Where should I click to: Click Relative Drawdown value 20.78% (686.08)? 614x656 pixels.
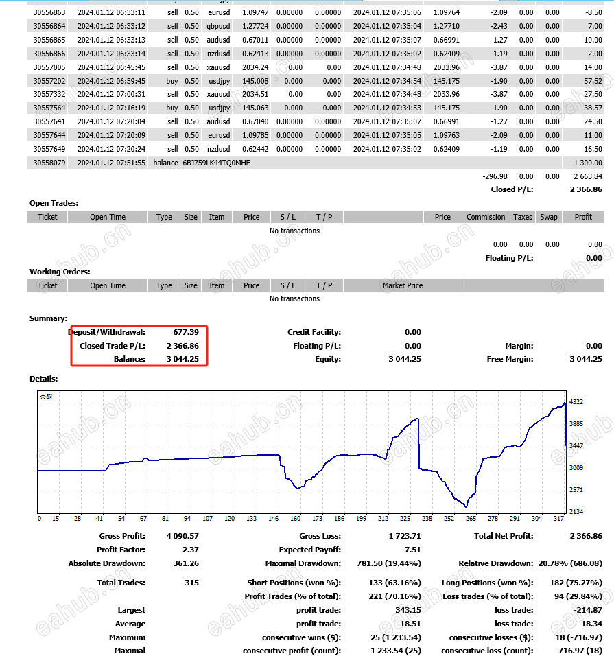point(570,563)
